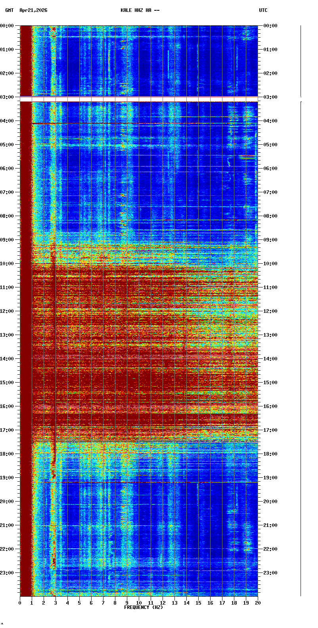Click the 17:00 time marker on right axis
Image resolution: width=318 pixels, height=628 pixels.
click(x=270, y=430)
